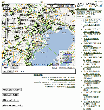Screen dimensions: 104x110
Task: Pan the map up with the arrow
Action: coord(6,6)
